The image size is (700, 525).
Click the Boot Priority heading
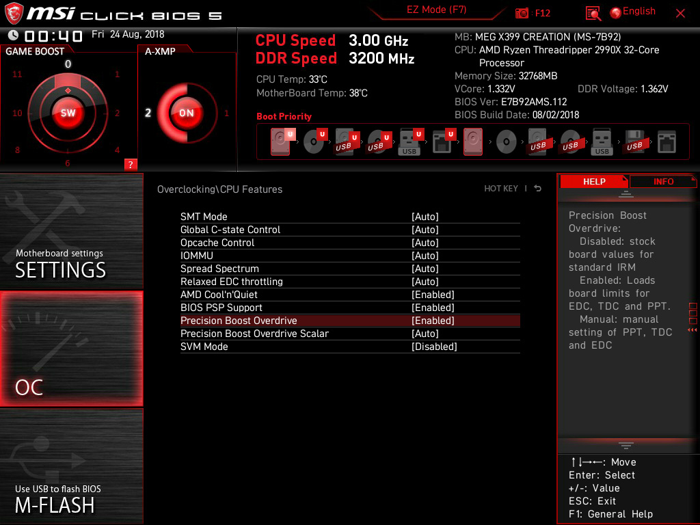[284, 116]
